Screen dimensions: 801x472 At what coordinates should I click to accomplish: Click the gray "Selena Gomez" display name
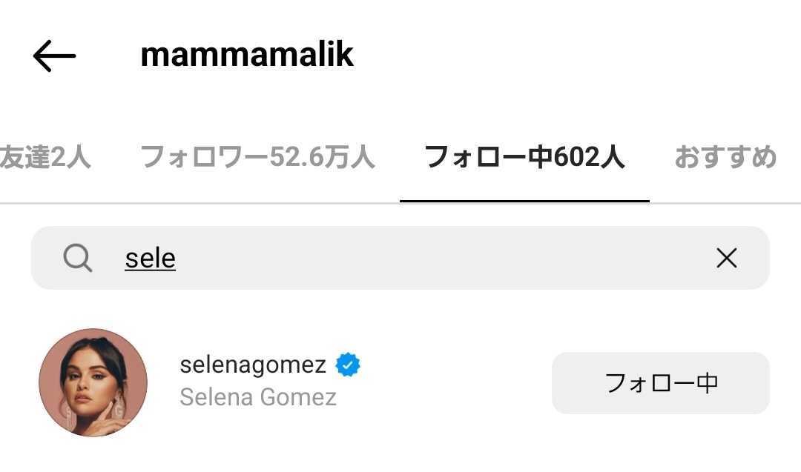pyautogui.click(x=258, y=397)
